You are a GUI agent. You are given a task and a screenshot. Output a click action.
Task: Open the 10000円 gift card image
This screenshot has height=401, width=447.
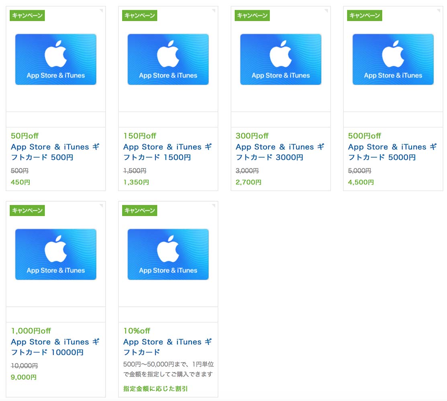click(55, 254)
